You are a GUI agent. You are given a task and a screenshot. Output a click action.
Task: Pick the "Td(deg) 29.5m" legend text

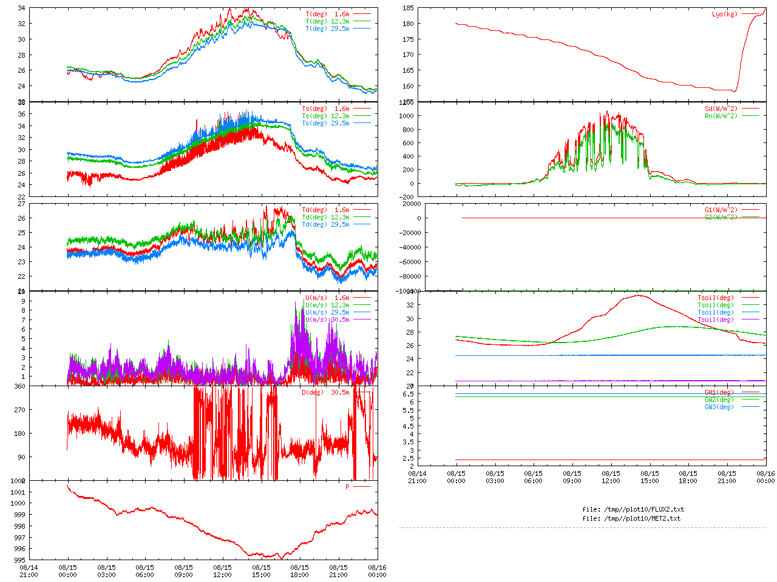[325, 224]
